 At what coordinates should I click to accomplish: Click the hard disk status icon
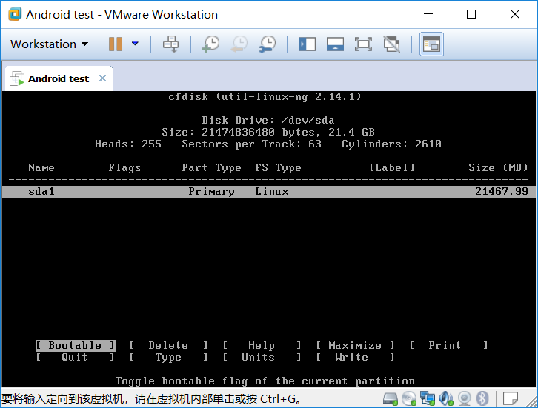point(392,398)
